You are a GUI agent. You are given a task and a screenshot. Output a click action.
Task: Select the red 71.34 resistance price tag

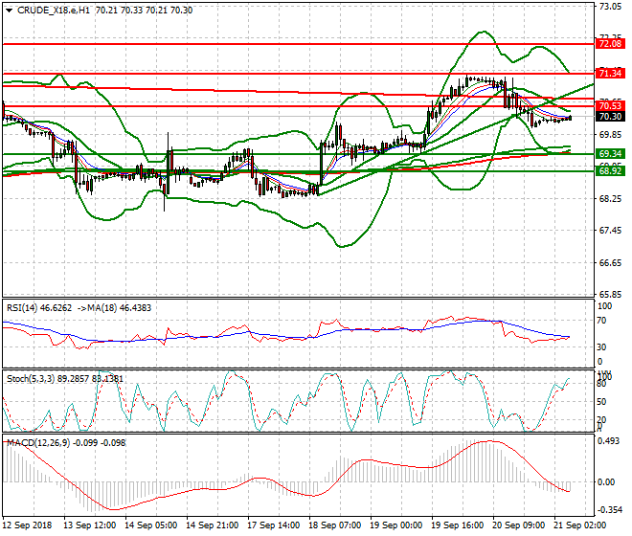[610, 73]
